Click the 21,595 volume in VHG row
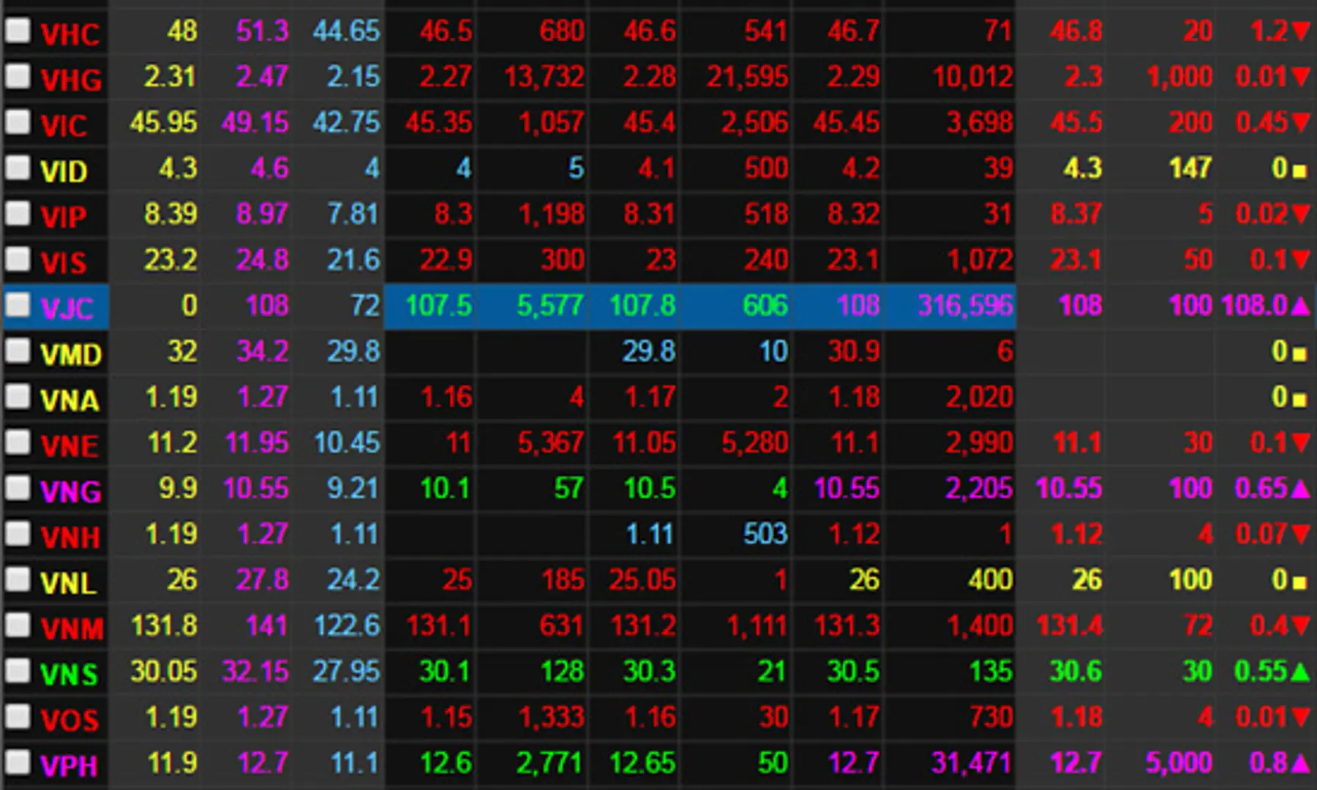1317x790 pixels. click(747, 76)
